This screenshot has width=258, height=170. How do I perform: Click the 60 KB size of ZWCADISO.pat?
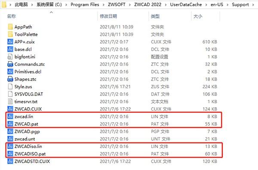(211, 154)
